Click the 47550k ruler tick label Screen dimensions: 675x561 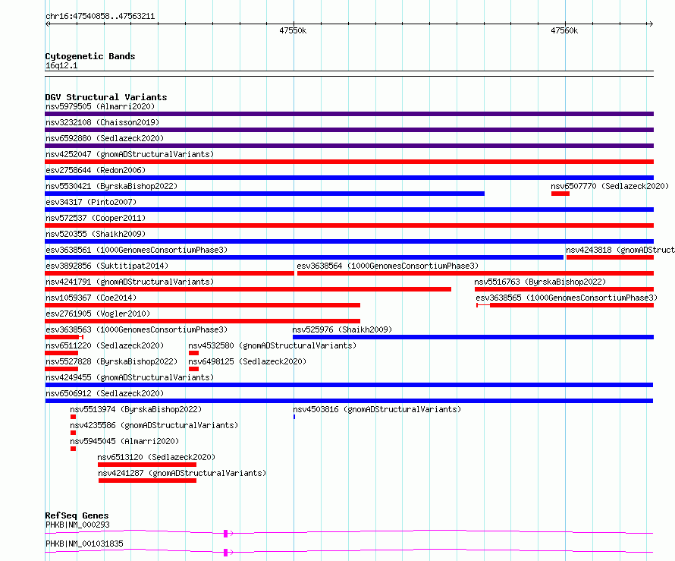(293, 30)
